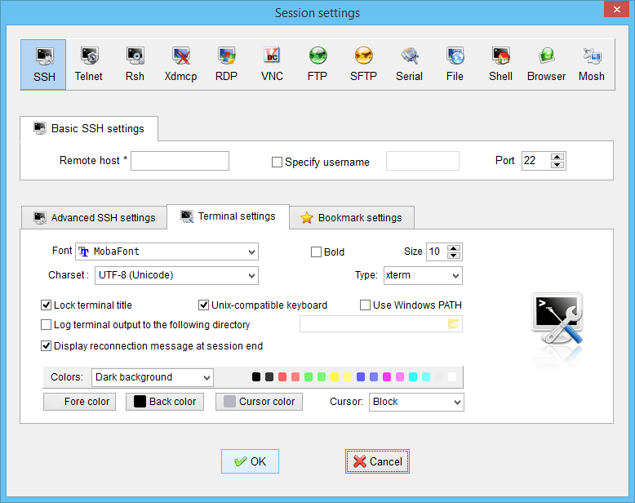Viewport: 635px width, 503px height.
Task: Click the Cursor color button
Action: pyautogui.click(x=259, y=402)
